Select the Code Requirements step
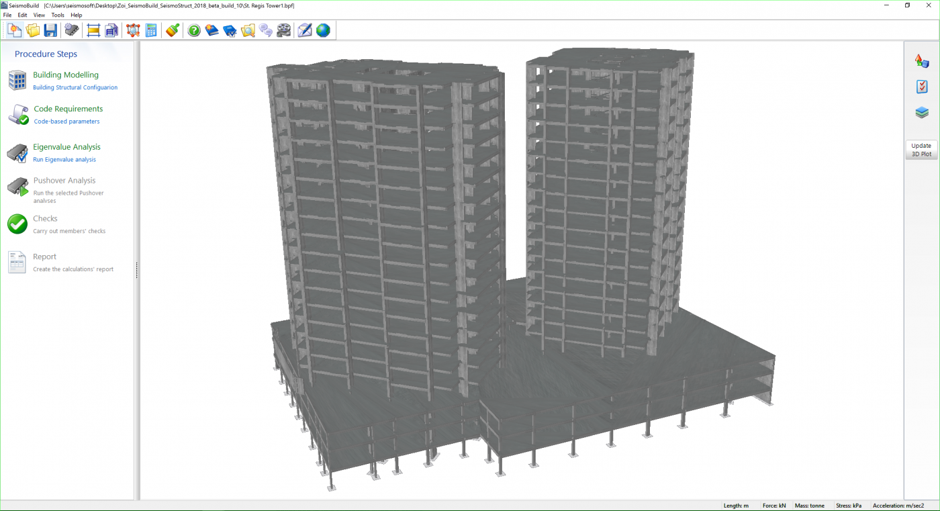Viewport: 940px width, 511px height. coord(68,109)
